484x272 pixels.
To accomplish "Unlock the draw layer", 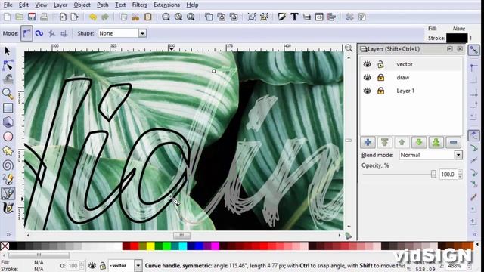I will [x=380, y=77].
